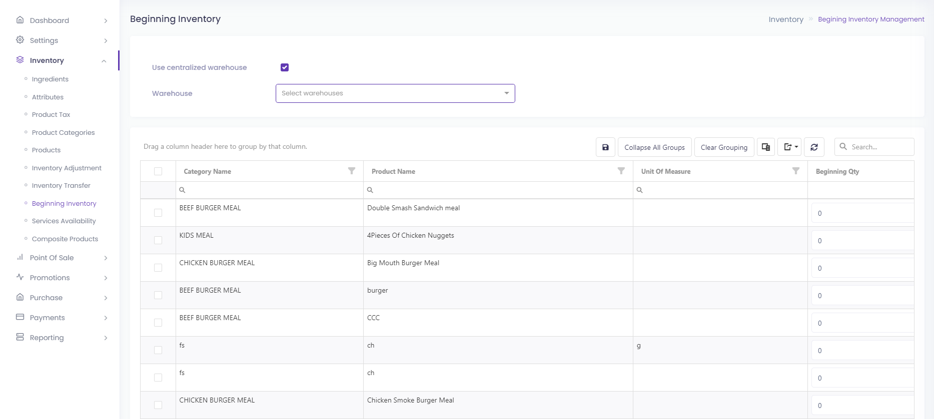Go to Product Tax page
934x419 pixels.
coord(51,114)
